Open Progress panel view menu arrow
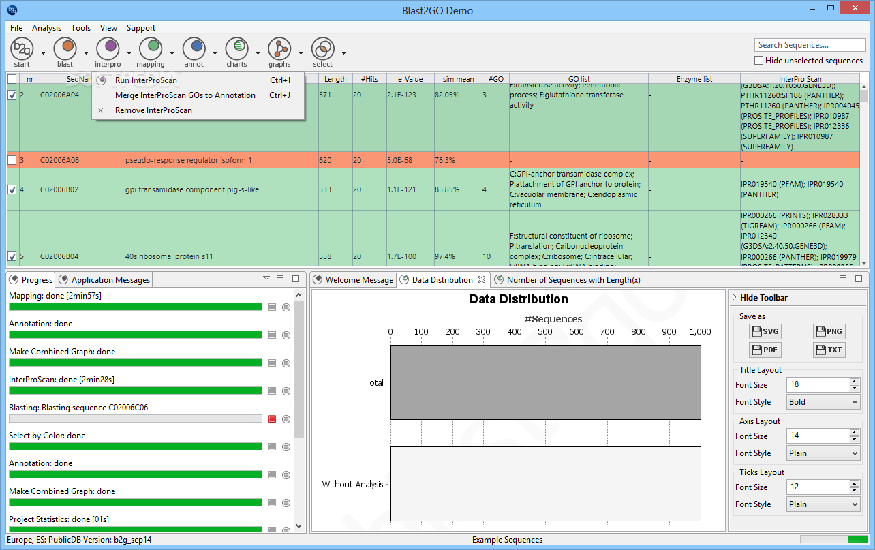Screen dimensions: 875x550 tap(266, 278)
